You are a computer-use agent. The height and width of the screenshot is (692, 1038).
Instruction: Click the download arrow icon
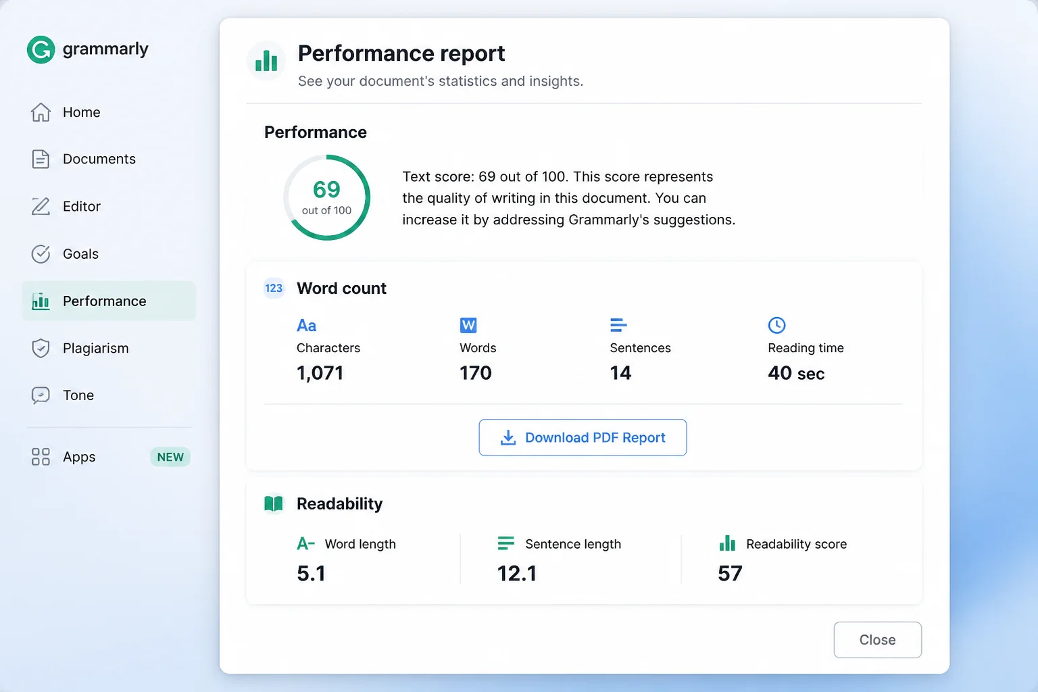(508, 438)
